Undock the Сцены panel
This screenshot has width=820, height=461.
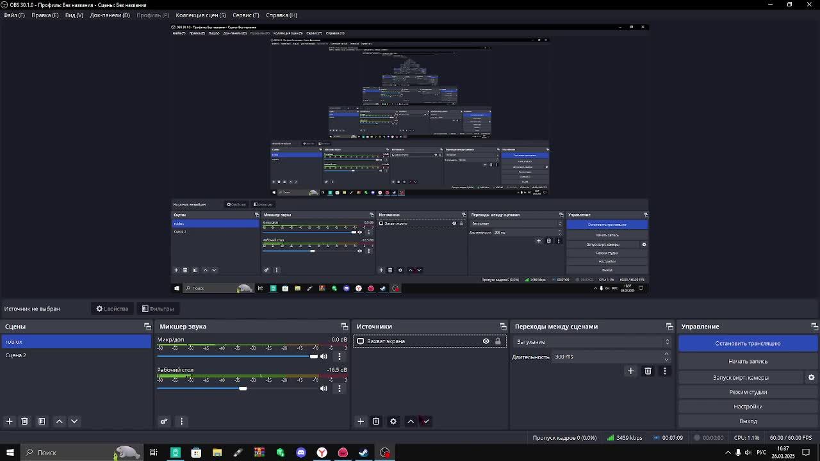click(x=147, y=327)
